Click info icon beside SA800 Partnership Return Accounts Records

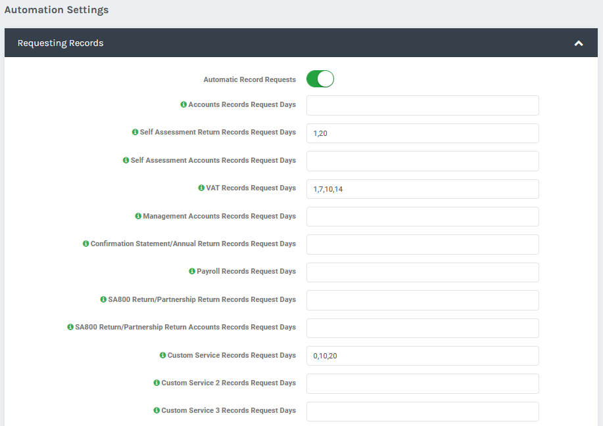70,327
